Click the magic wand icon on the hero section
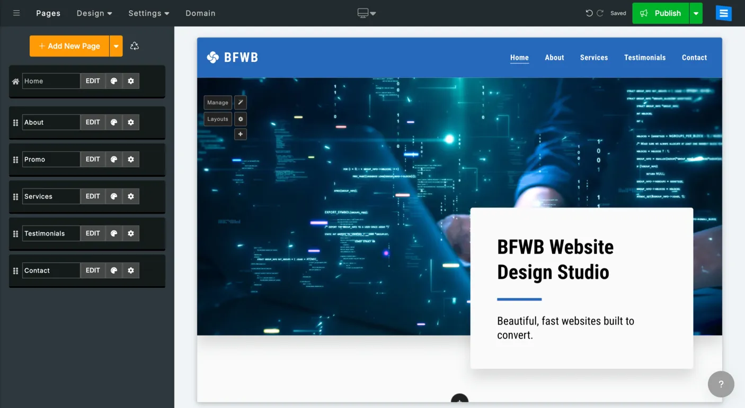This screenshot has height=408, width=745. [x=240, y=102]
